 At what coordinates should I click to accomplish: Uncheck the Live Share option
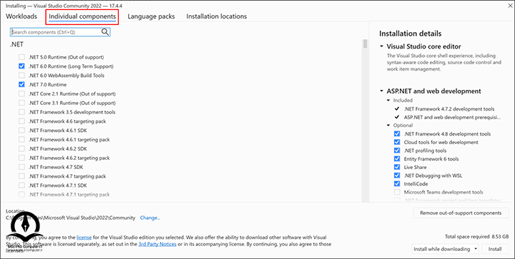397,167
